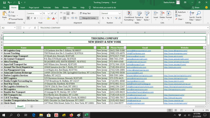Click the Increase Decimal icon

[x=116, y=18]
